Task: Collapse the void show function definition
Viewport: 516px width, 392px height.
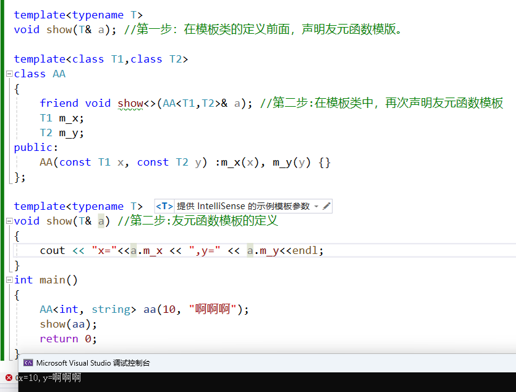Action: pyautogui.click(x=10, y=221)
